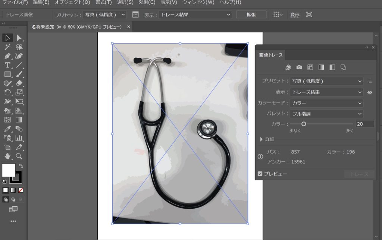Click the Grayscale trace preset icon
The height and width of the screenshot is (240, 382).
[321, 67]
